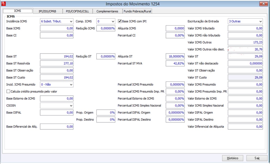The height and width of the screenshot is (164, 270).
Task: Click the Valor ICMS tributado field
Action: click(245, 29)
